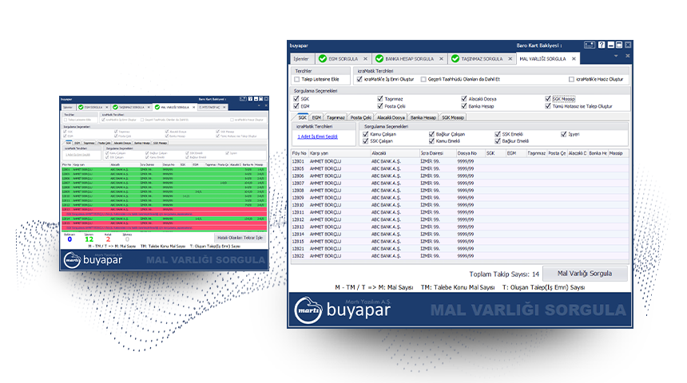Click the green check icon on the BANKA HESAP SORGULA tab
The image size is (687, 383).
[x=379, y=59]
